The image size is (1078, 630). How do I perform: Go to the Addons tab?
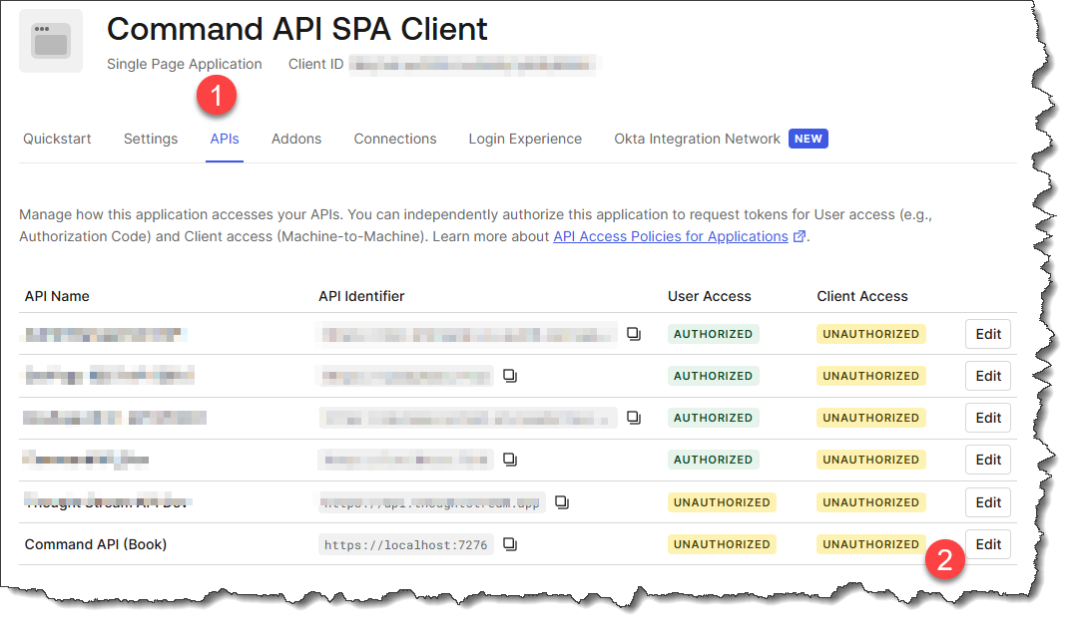point(296,139)
